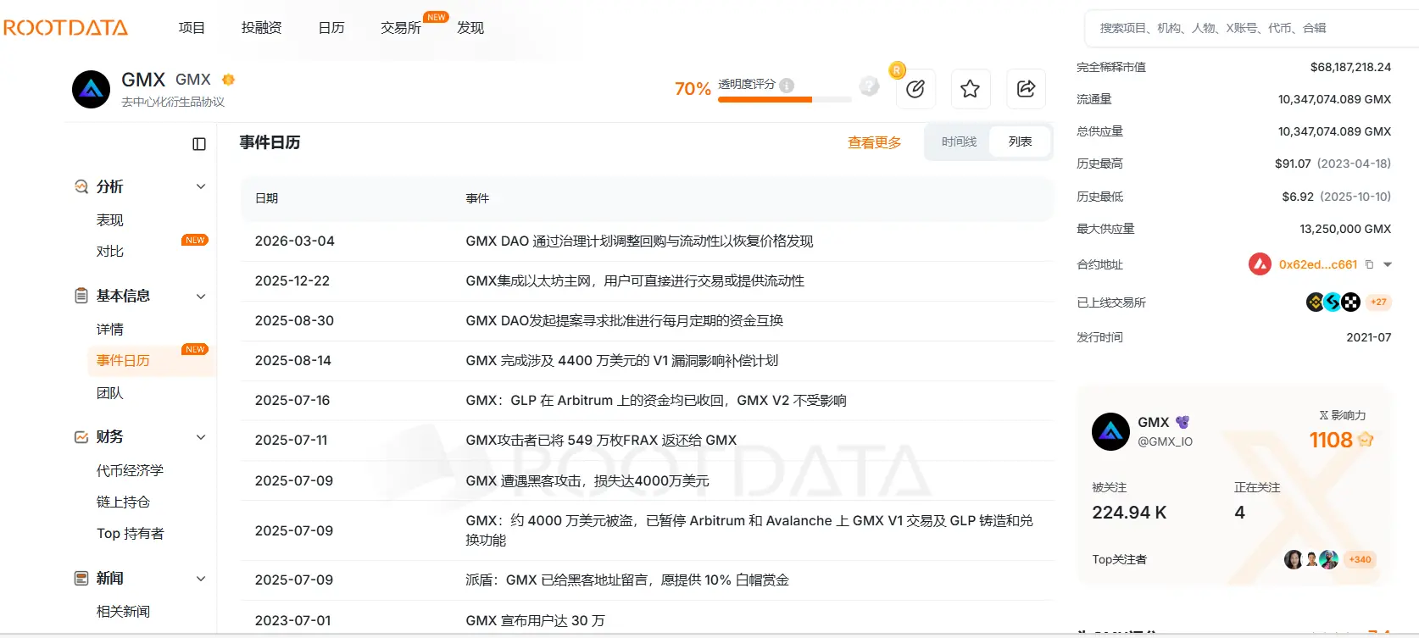Switch event view to 时间线

pyautogui.click(x=959, y=141)
